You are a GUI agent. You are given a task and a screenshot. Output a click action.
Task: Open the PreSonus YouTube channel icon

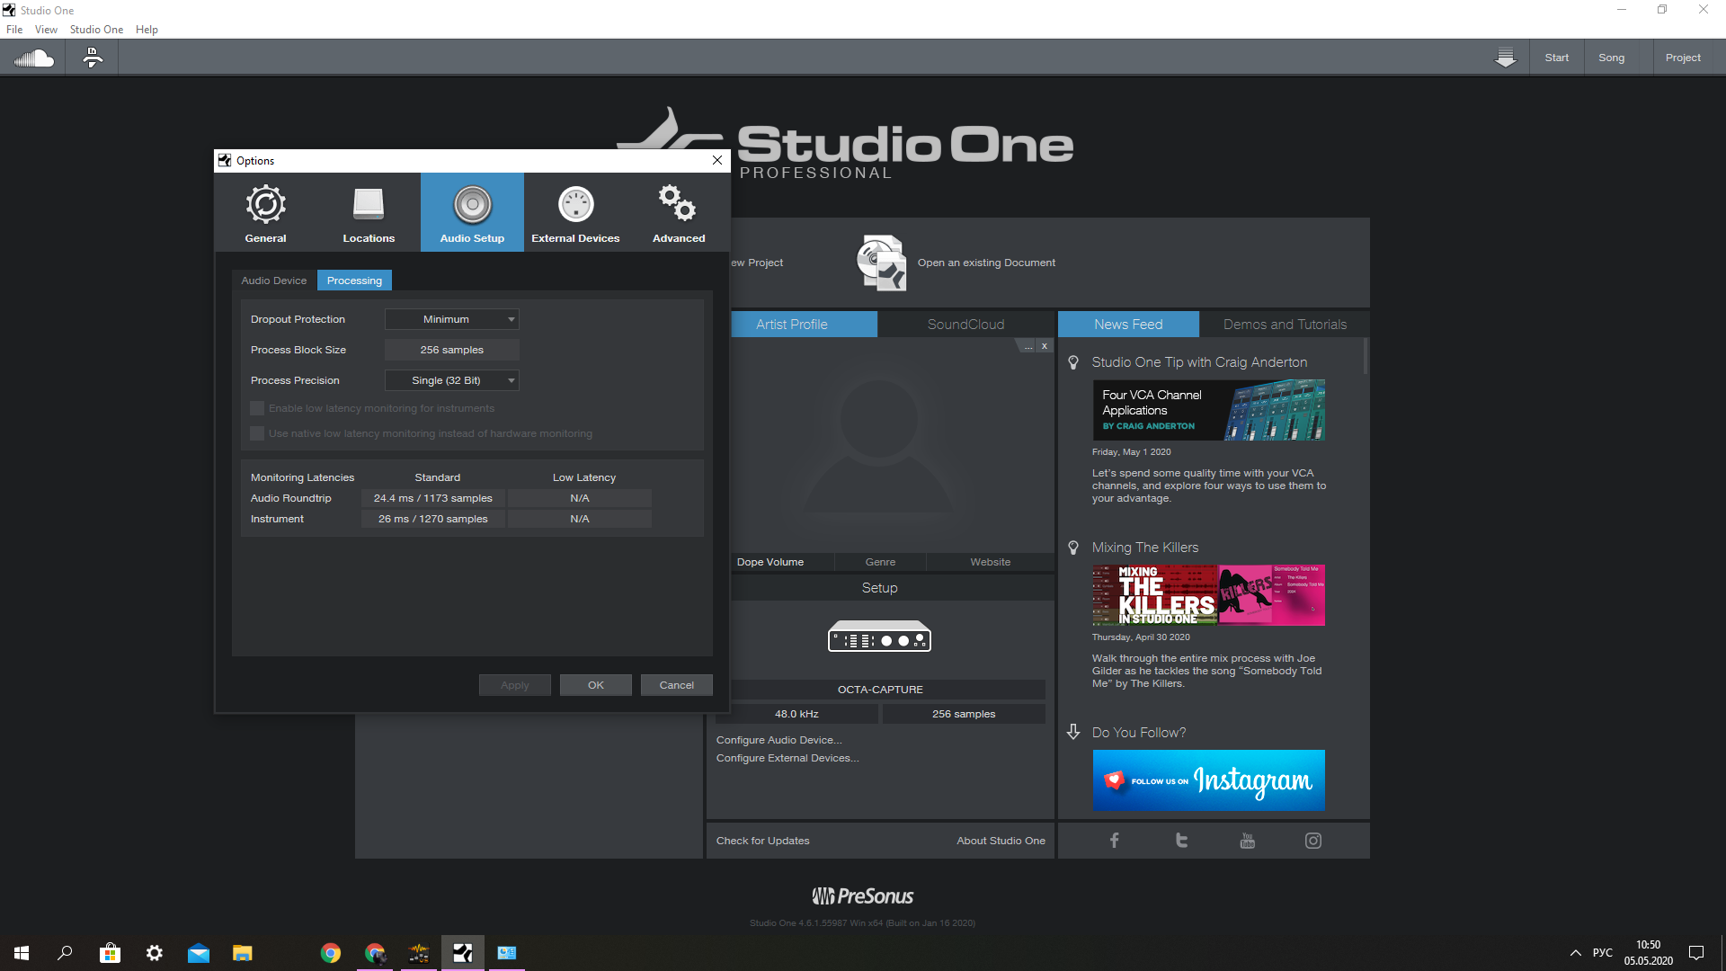coord(1247,841)
